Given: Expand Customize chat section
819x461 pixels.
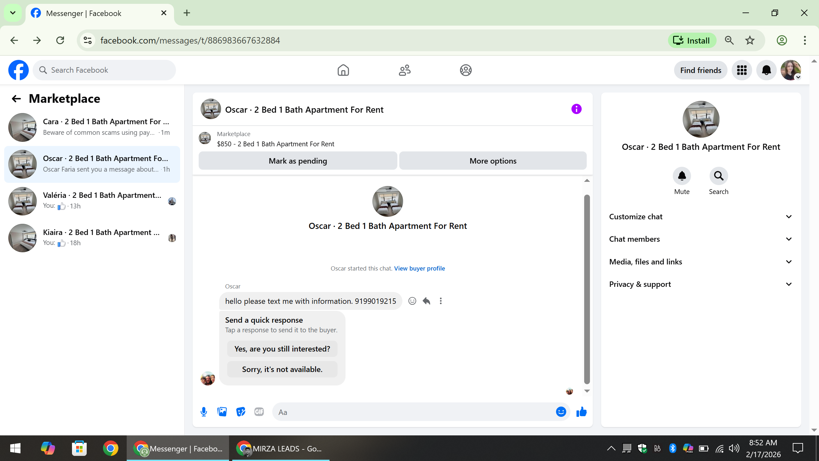Looking at the screenshot, I should (701, 217).
